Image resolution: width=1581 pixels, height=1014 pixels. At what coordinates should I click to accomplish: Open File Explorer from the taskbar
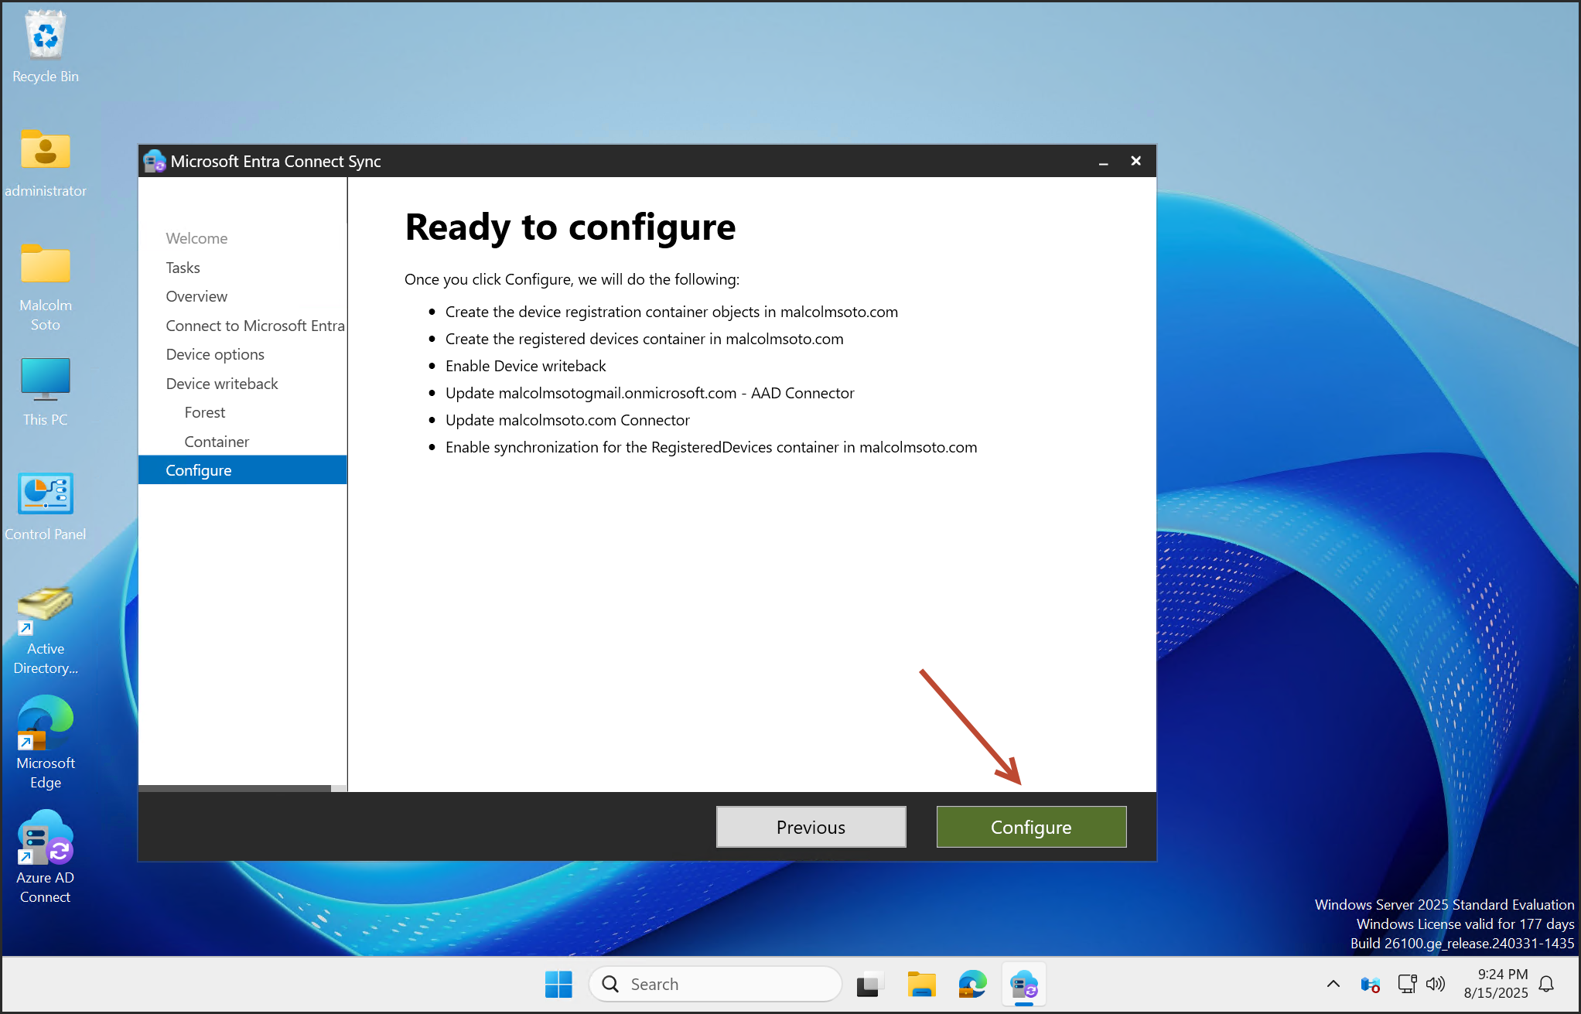click(921, 985)
